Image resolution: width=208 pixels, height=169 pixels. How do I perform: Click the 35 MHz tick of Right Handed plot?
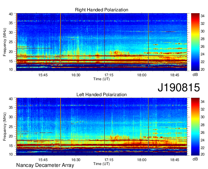(11, 23)
